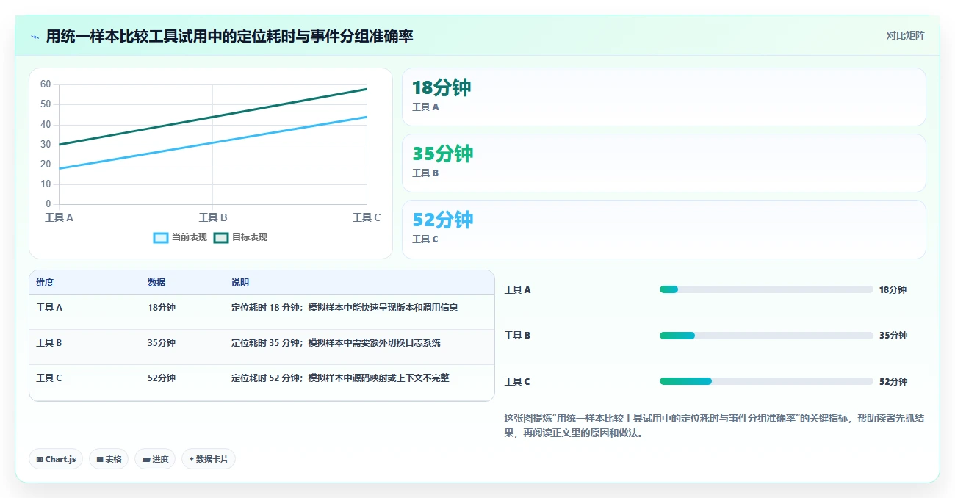Click the 工具 A x-axis label on chart
This screenshot has width=955, height=498.
[x=59, y=217]
